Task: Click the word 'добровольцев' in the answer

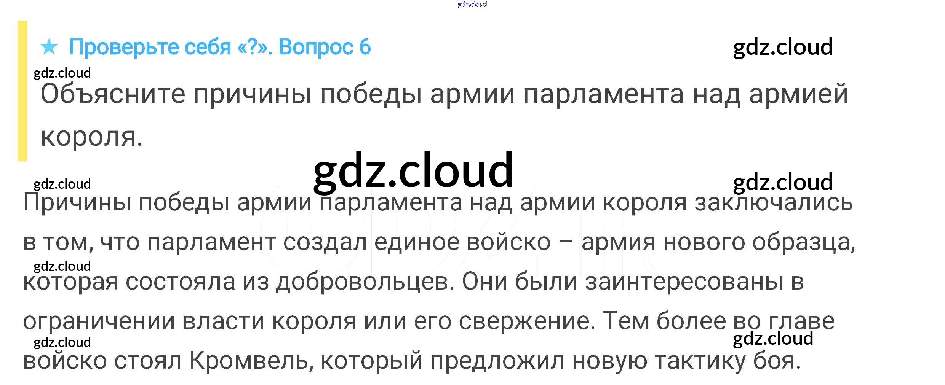Action: click(365, 282)
